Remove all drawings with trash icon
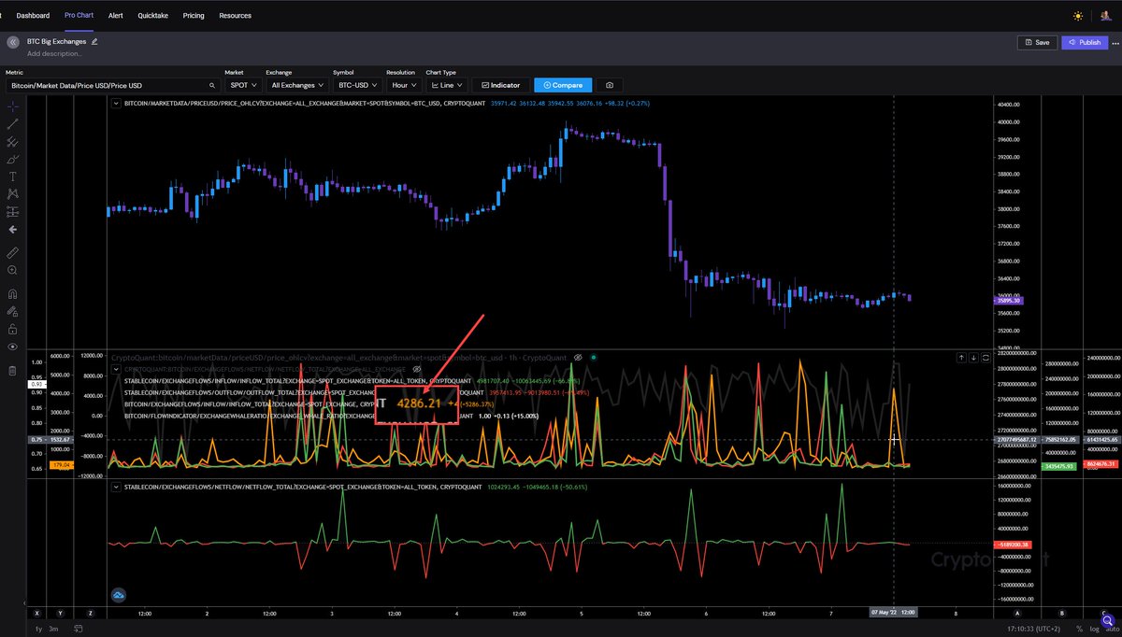The image size is (1122, 637). (13, 371)
